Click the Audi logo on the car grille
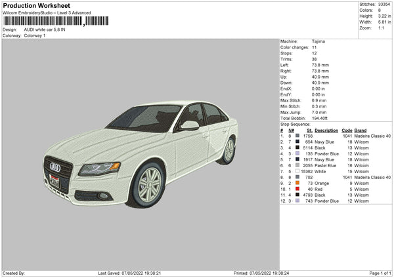Screen dimensions: 394x278 coord(55,167)
